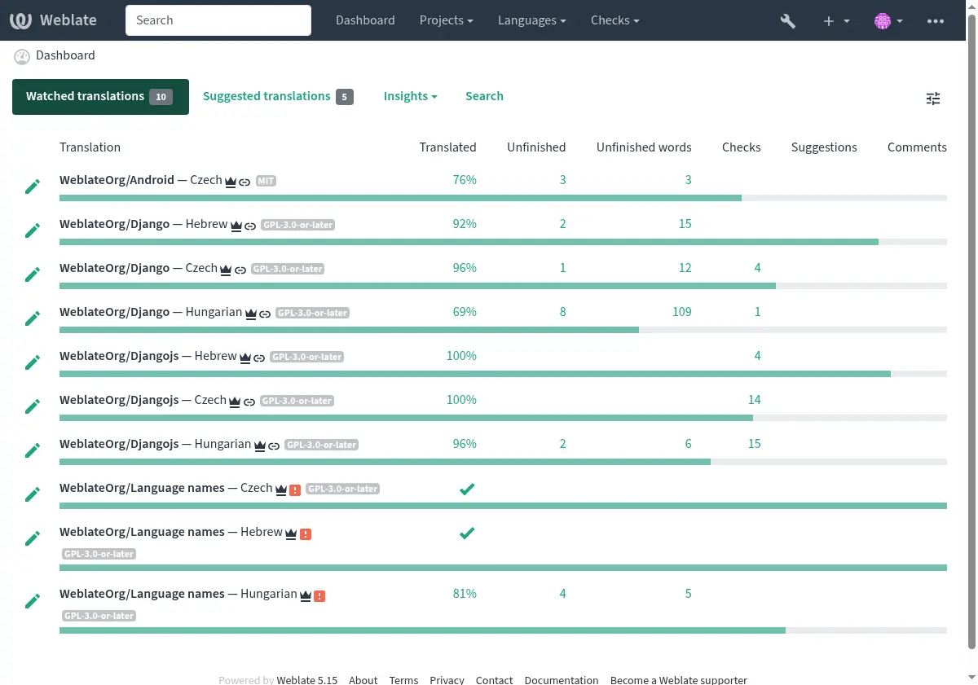Open the Weblate 5.15 footer link

coord(306,679)
